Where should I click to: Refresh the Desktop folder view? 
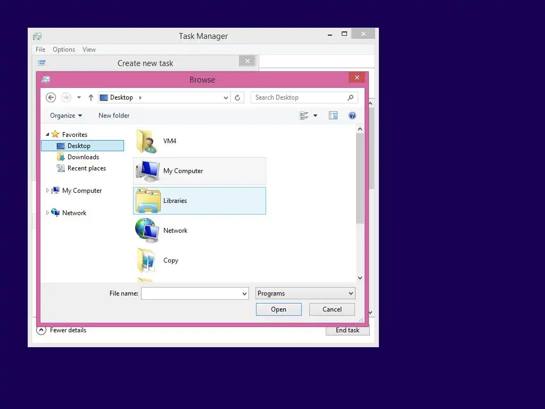coord(237,98)
